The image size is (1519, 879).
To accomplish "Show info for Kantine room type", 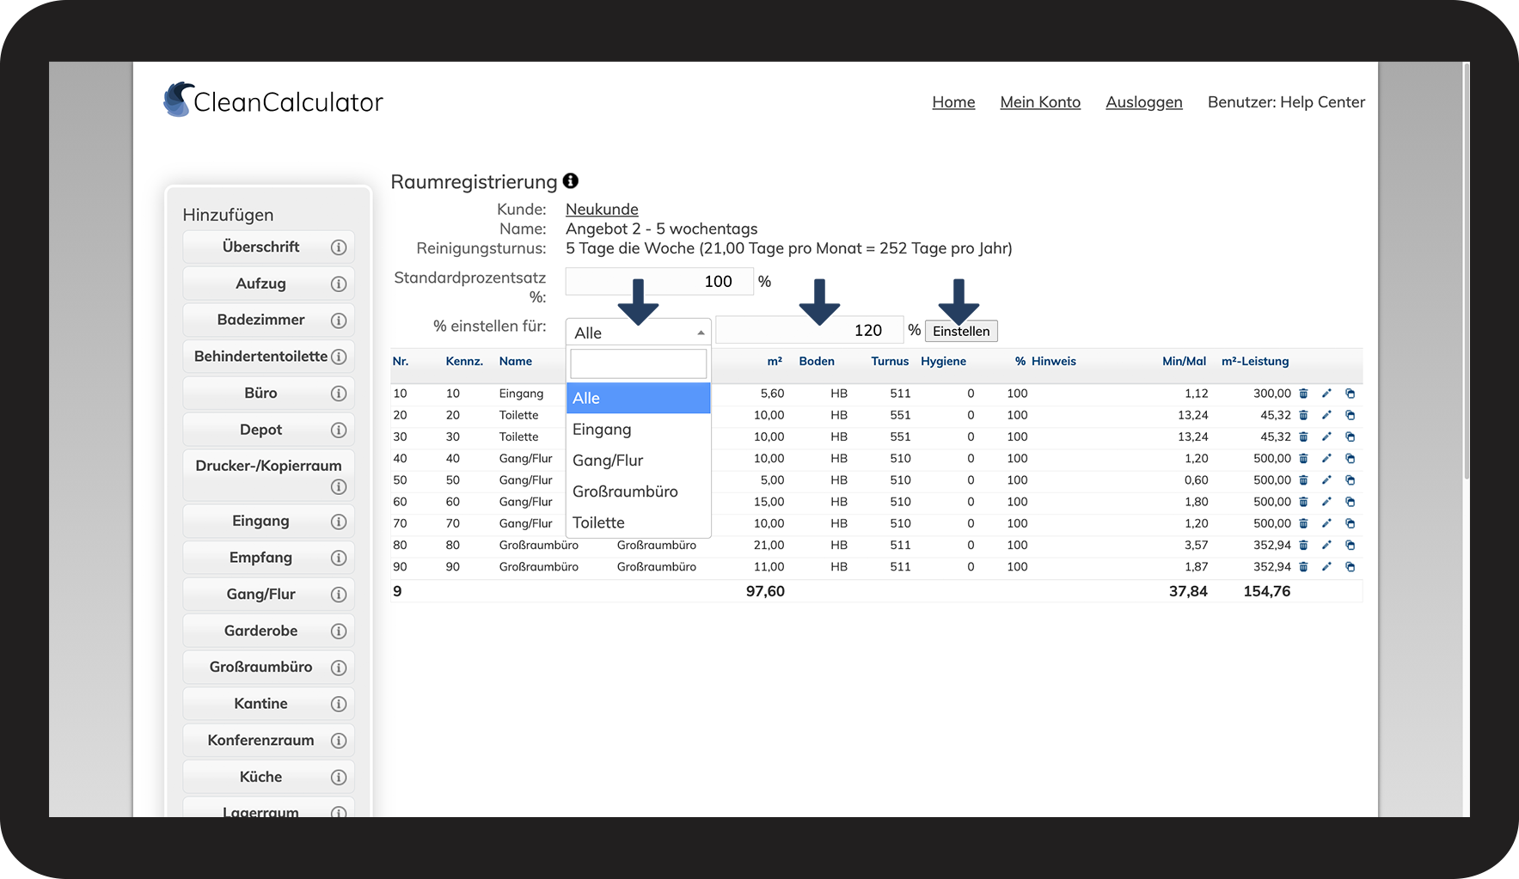I will 339,705.
